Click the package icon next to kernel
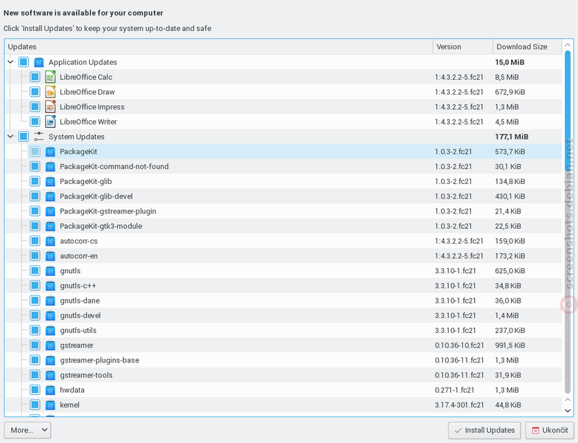Screen dimensions: 578x443 (x=50, y=405)
